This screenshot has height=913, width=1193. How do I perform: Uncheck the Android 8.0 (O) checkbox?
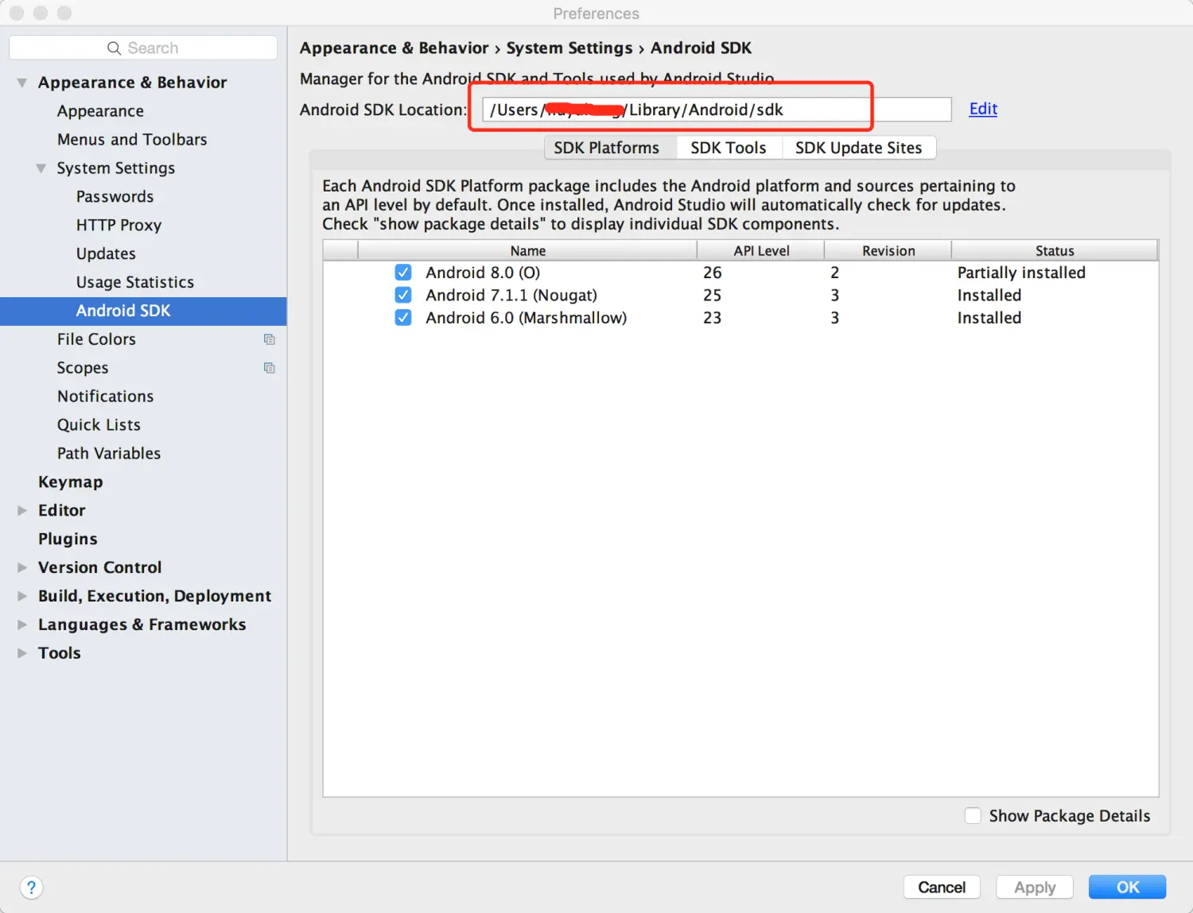(x=403, y=273)
